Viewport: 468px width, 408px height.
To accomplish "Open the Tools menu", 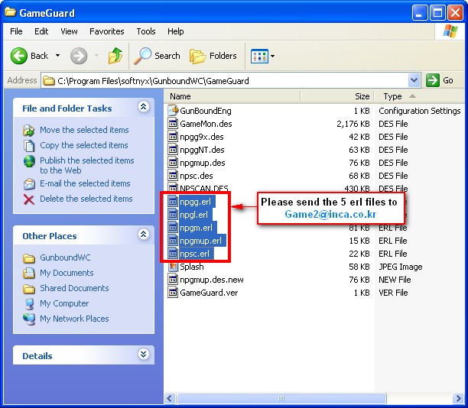I will point(146,31).
